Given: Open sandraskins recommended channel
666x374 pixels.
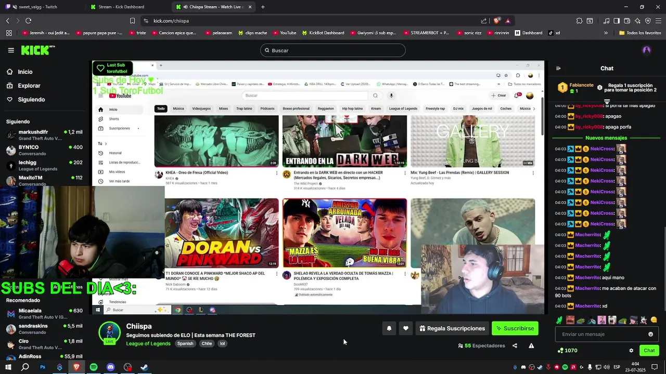Looking at the screenshot, I should tap(44, 329).
